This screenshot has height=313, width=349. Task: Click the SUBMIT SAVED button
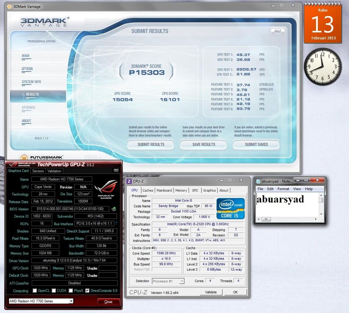(256, 145)
